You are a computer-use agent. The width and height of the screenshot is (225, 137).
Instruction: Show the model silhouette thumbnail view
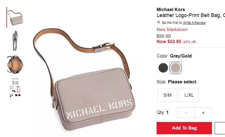[15, 41]
